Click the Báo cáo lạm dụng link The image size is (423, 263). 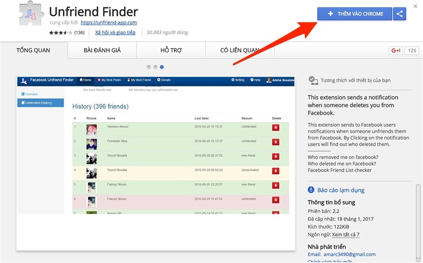tap(341, 190)
